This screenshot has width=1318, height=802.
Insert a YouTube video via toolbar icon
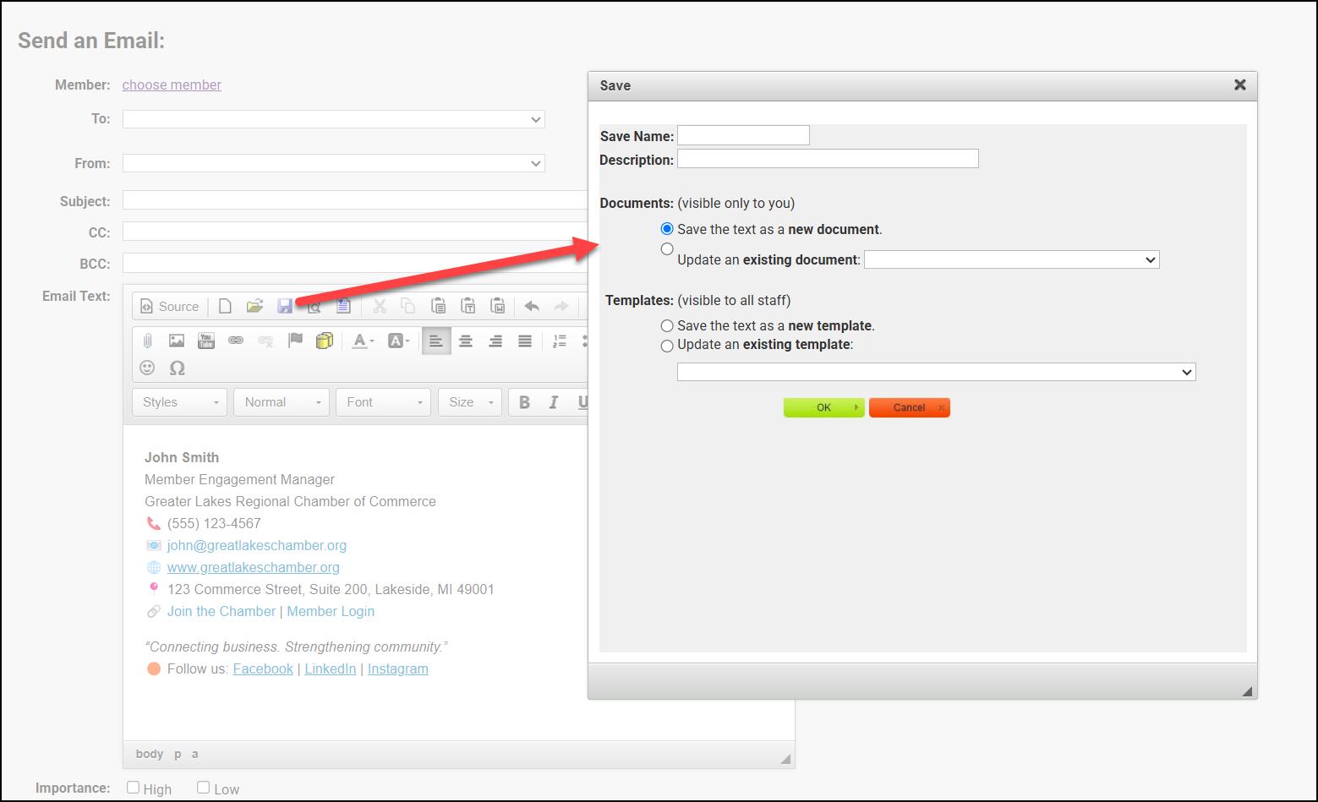point(205,341)
